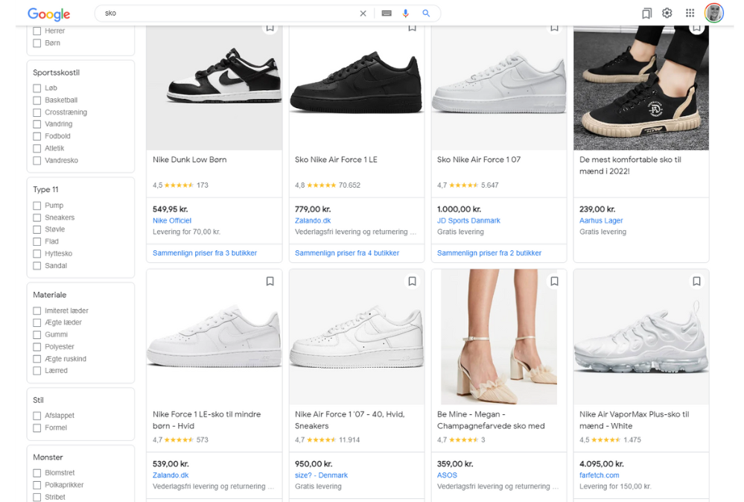Open the Nike Dunk Low Børn product image
This screenshot has height=502, width=744.
pyautogui.click(x=214, y=88)
